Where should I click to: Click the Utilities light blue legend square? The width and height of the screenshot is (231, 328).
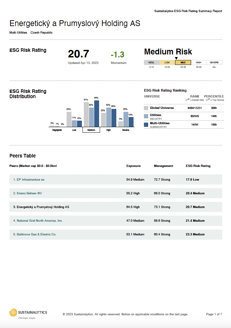click(x=146, y=116)
